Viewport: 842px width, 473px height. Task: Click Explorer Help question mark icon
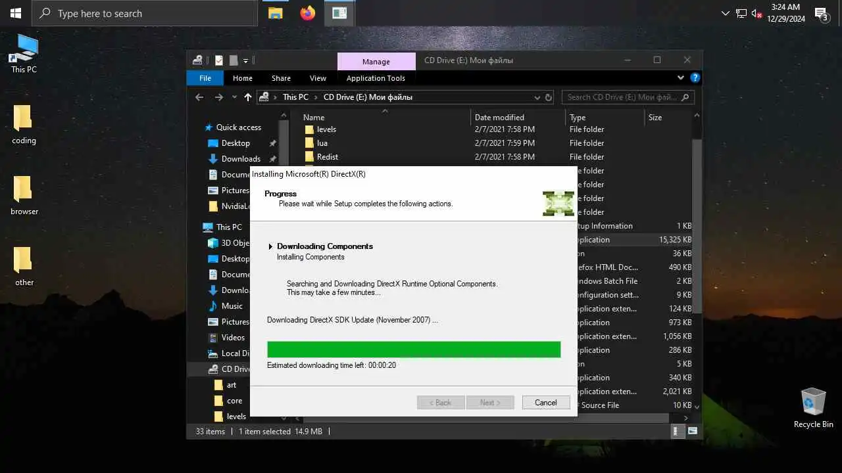pyautogui.click(x=695, y=78)
